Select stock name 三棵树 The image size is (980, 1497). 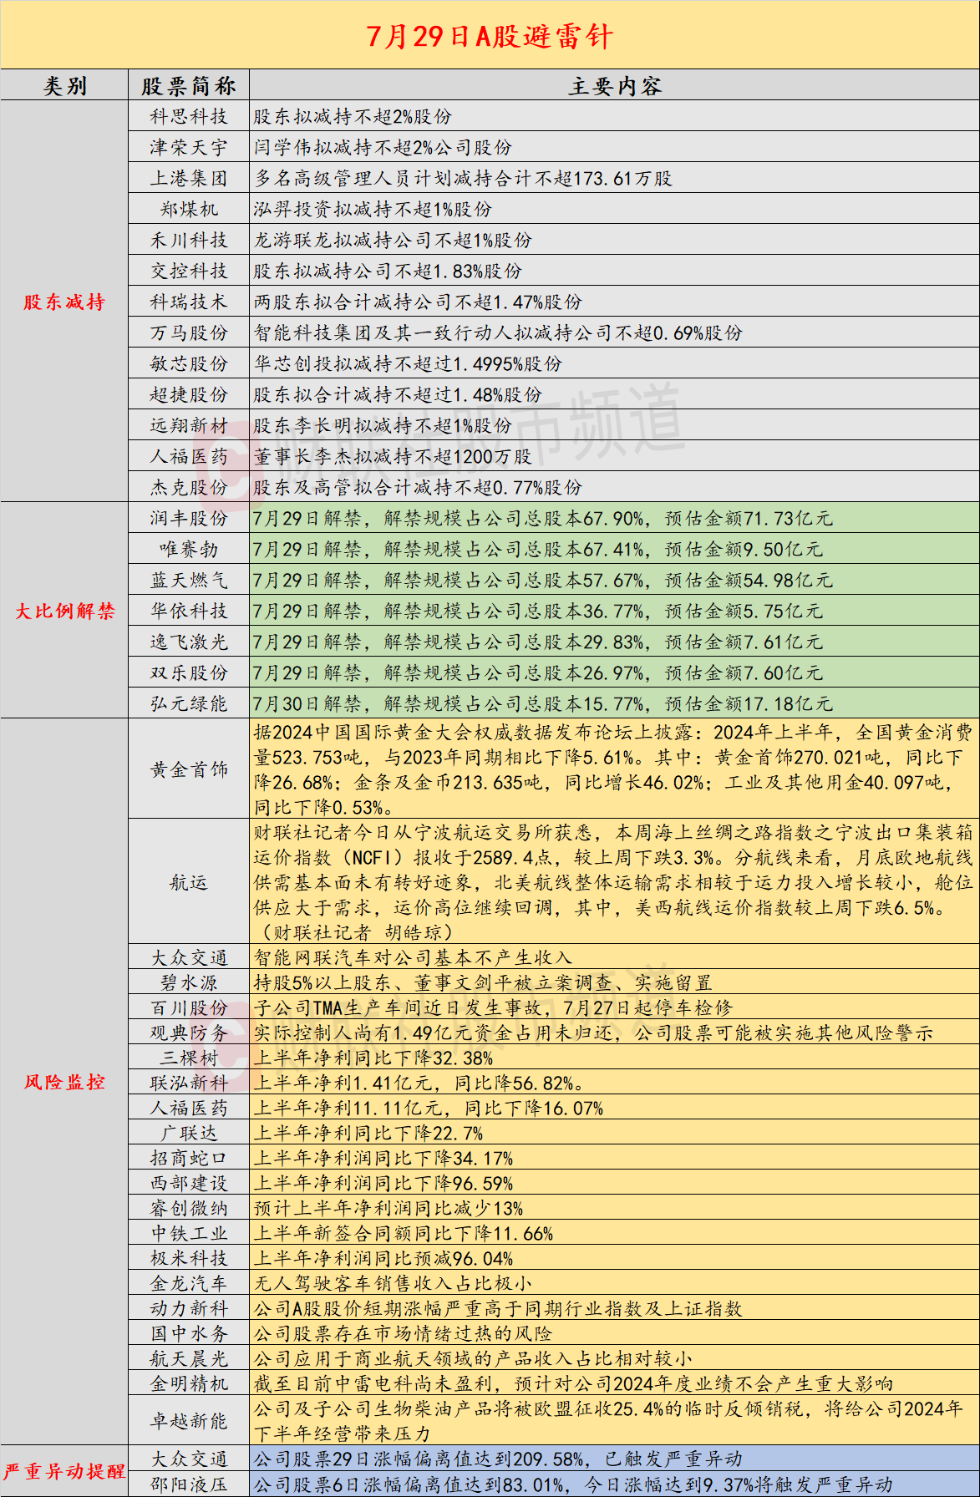[189, 1058]
